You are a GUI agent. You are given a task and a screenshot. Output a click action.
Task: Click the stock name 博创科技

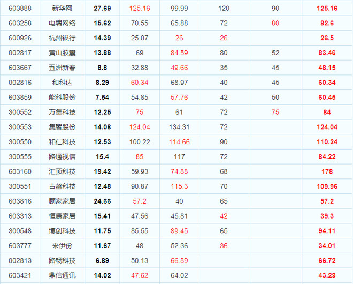[x=62, y=231]
